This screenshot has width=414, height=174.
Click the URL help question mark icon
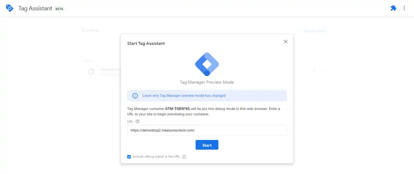point(137,122)
